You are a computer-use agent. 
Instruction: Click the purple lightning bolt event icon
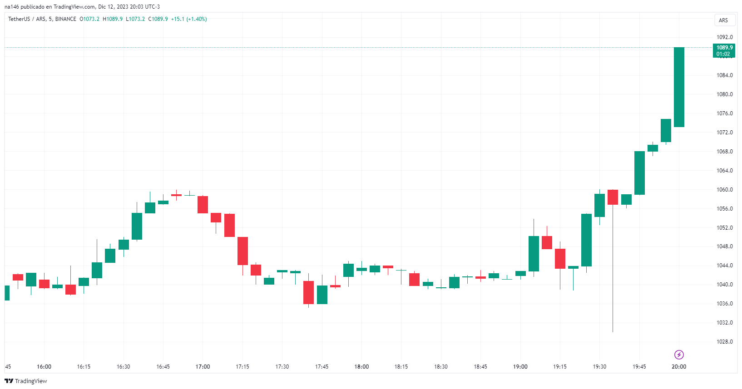tap(679, 355)
